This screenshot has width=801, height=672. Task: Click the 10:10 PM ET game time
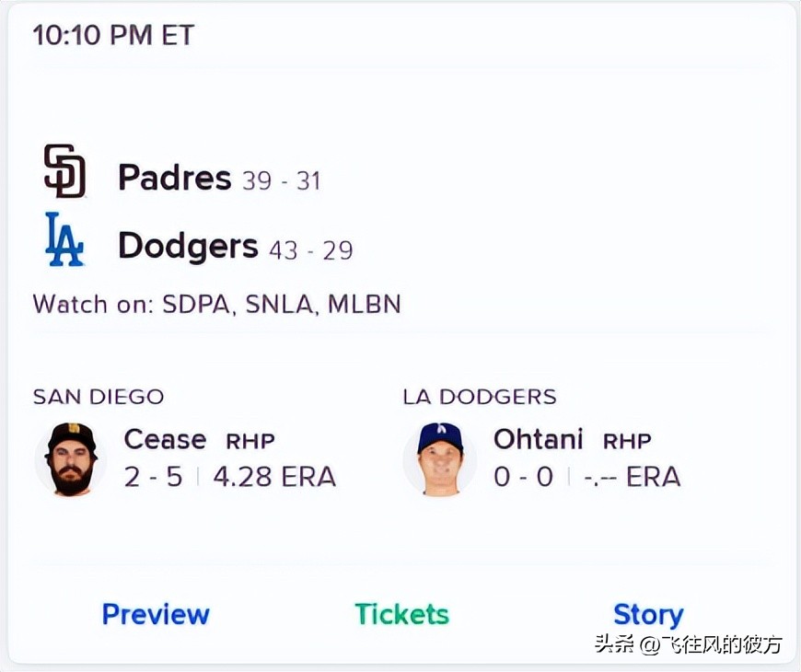(113, 35)
